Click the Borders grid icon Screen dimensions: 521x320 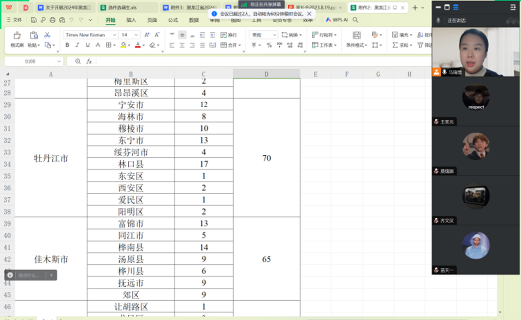pyautogui.click(x=109, y=45)
